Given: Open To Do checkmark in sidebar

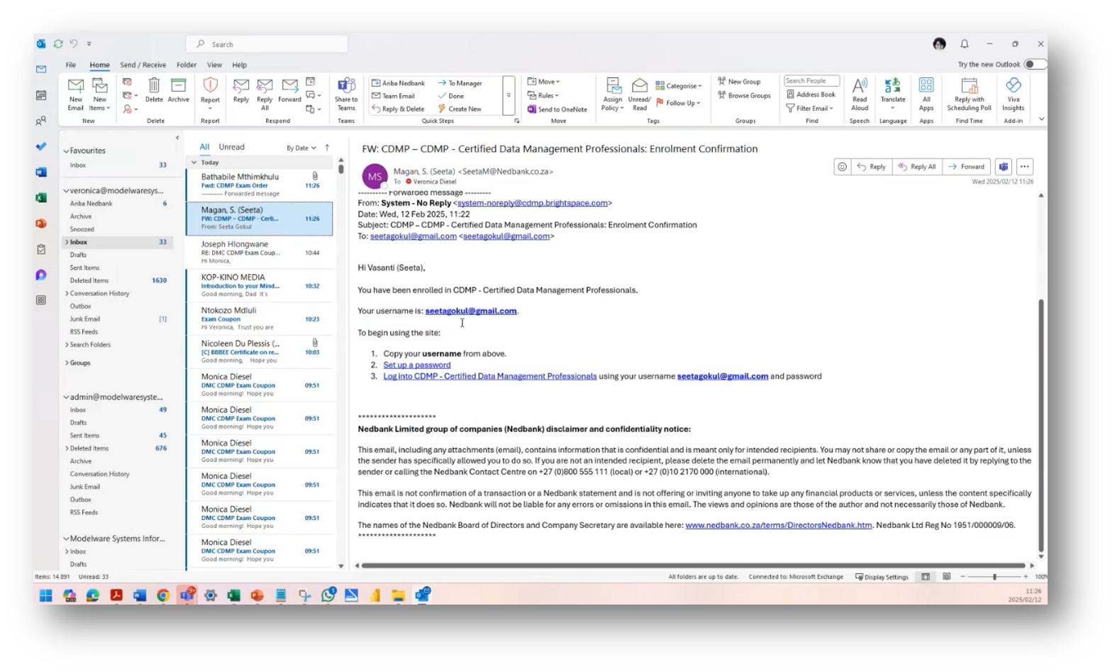Looking at the screenshot, I should coord(41,146).
